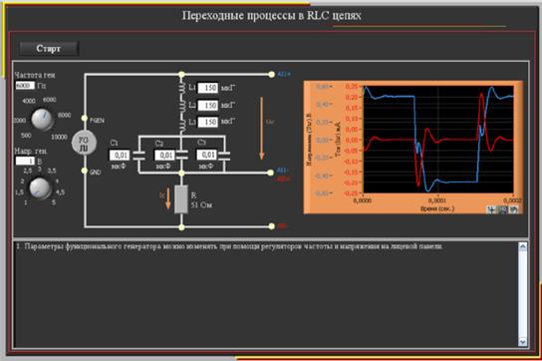Click the resistor R symbol
The width and height of the screenshot is (542, 361).
pos(181,199)
